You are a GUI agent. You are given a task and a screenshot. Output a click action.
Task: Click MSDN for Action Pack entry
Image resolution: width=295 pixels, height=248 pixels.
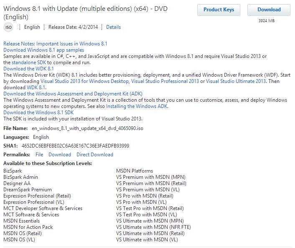[28, 227]
